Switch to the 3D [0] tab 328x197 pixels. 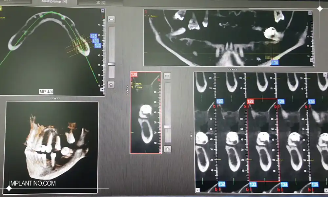point(101,3)
